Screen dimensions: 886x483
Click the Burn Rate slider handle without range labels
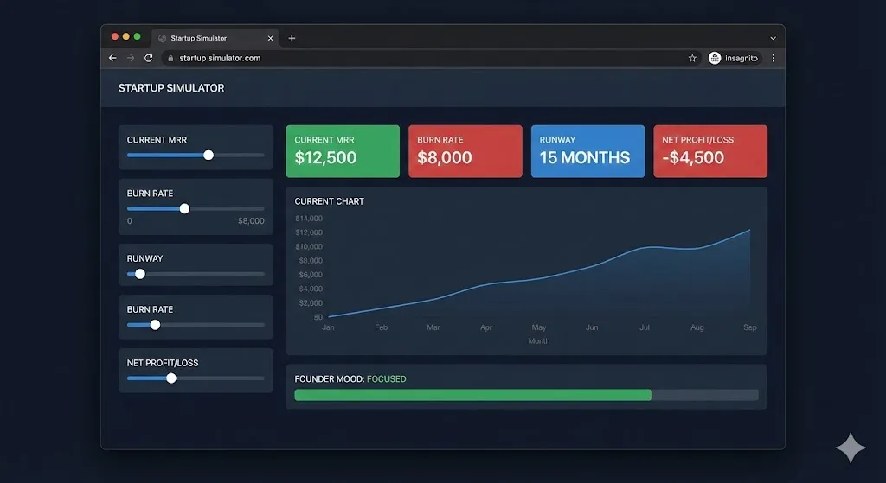pyautogui.click(x=156, y=325)
